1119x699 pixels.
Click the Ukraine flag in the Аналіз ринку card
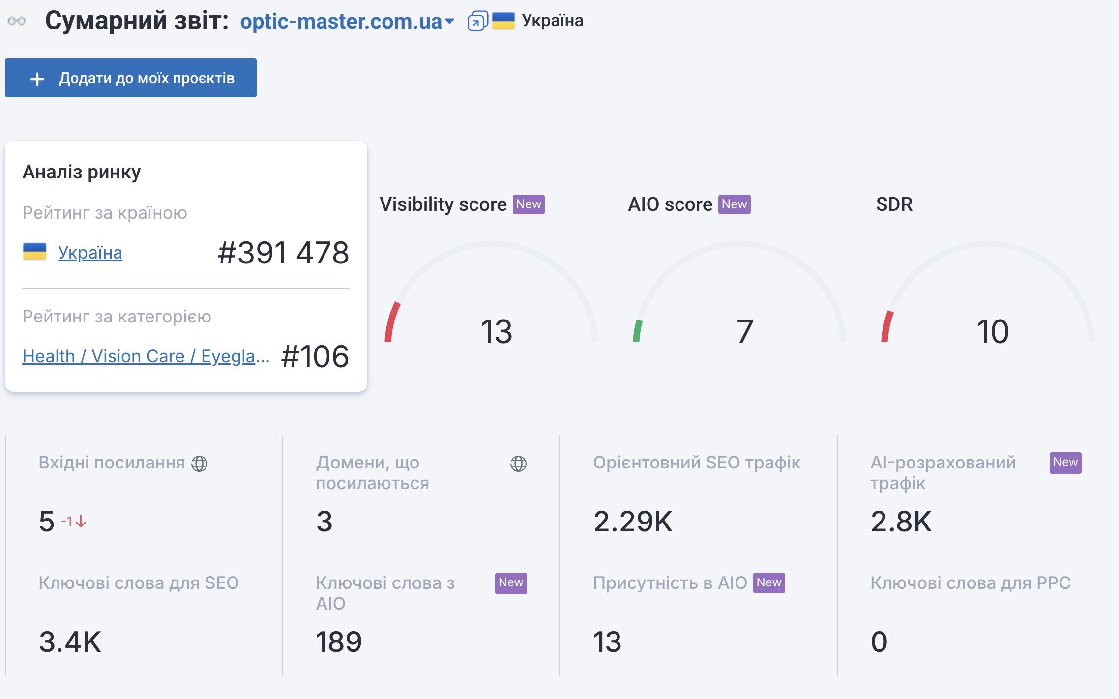pos(34,252)
